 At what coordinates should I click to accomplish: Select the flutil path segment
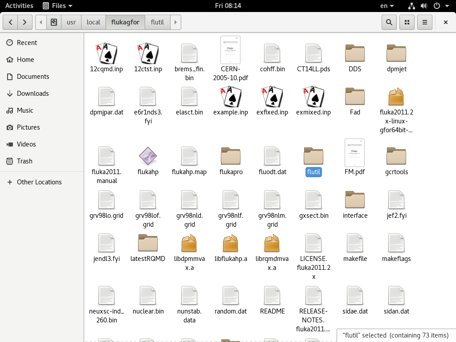point(157,22)
